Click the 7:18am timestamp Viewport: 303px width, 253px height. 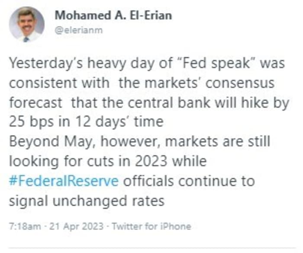pos(25,226)
